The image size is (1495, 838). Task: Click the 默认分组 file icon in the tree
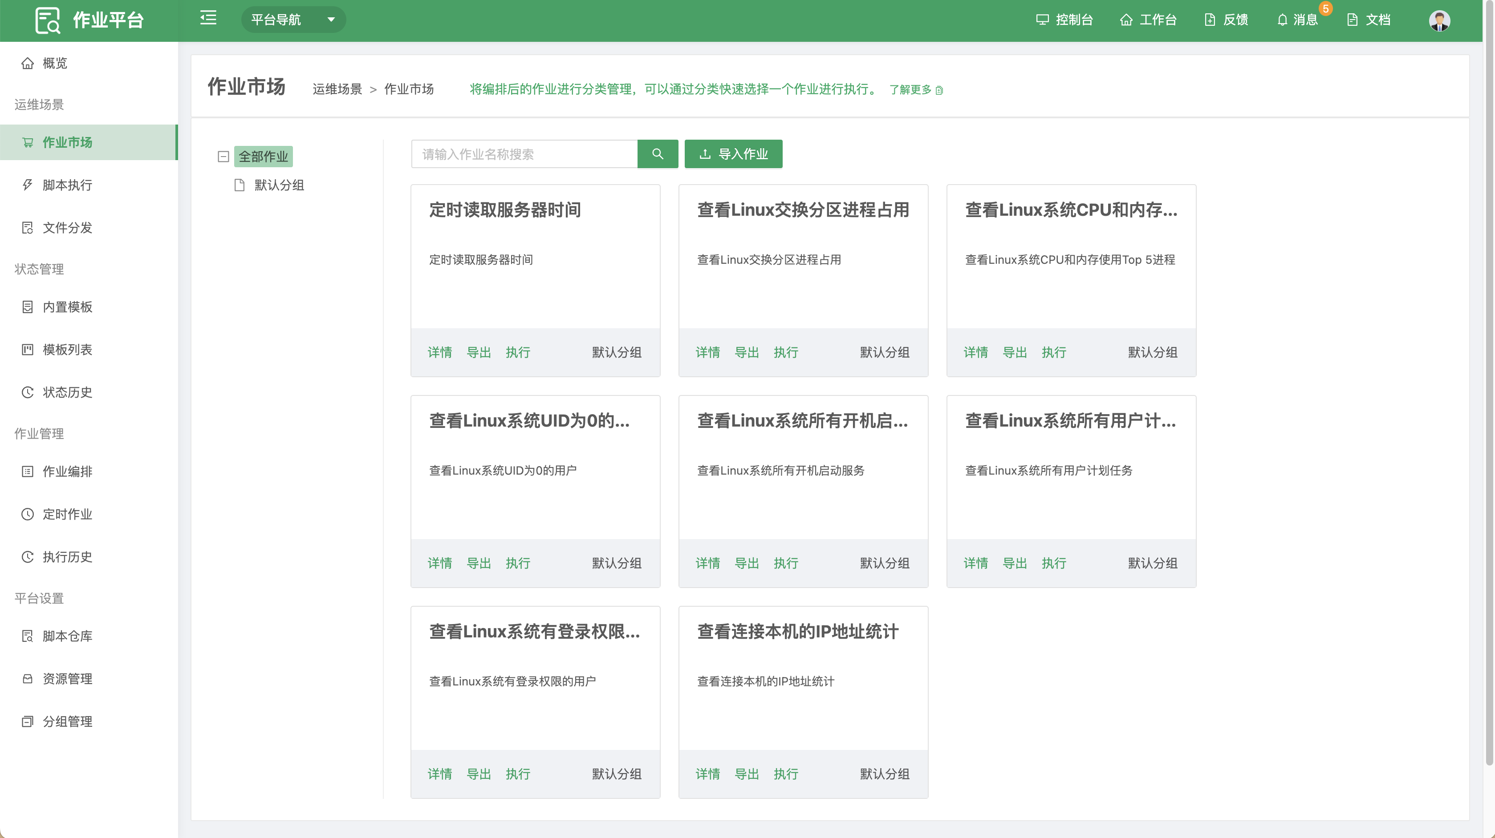click(x=239, y=185)
